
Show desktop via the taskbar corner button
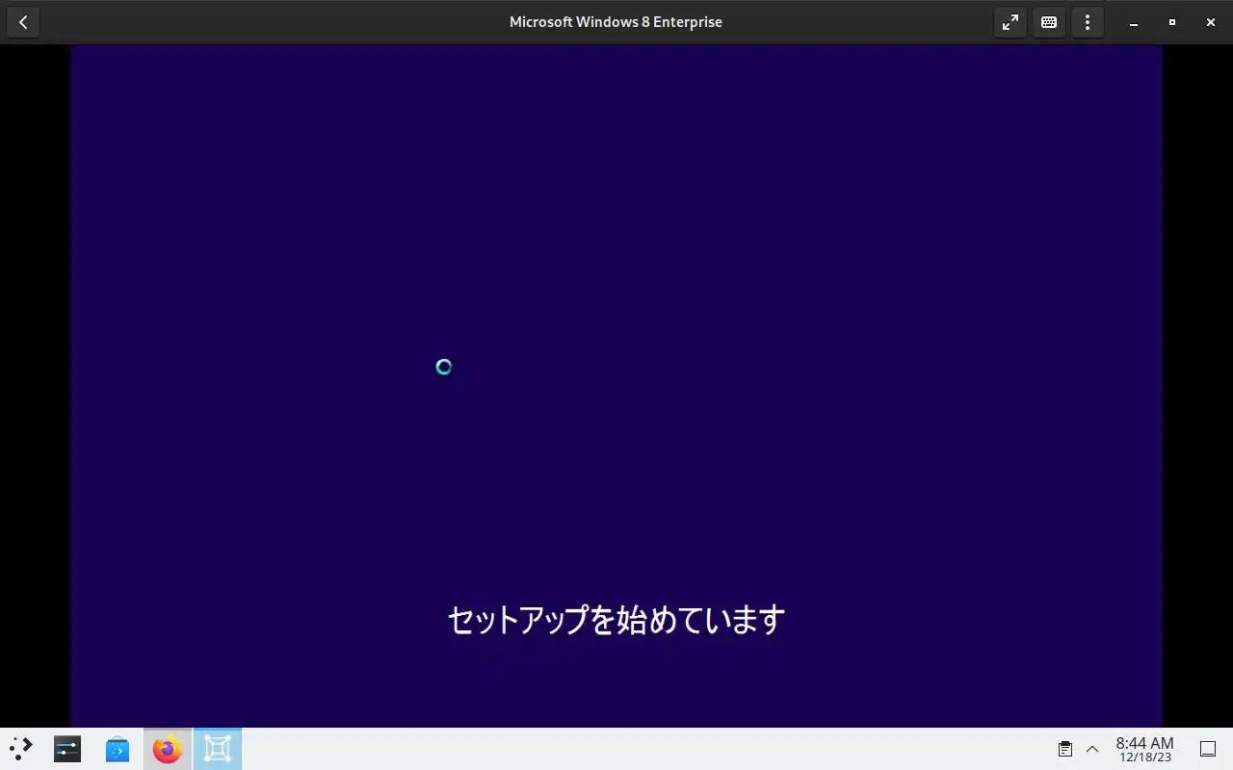pyautogui.click(x=1208, y=749)
